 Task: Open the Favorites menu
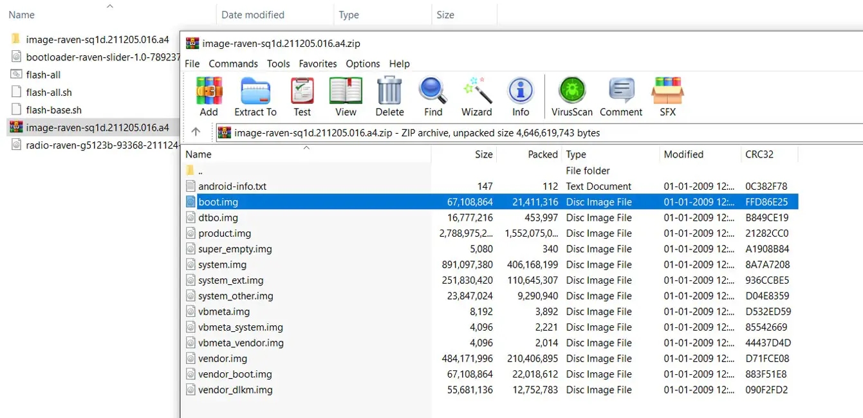[318, 64]
